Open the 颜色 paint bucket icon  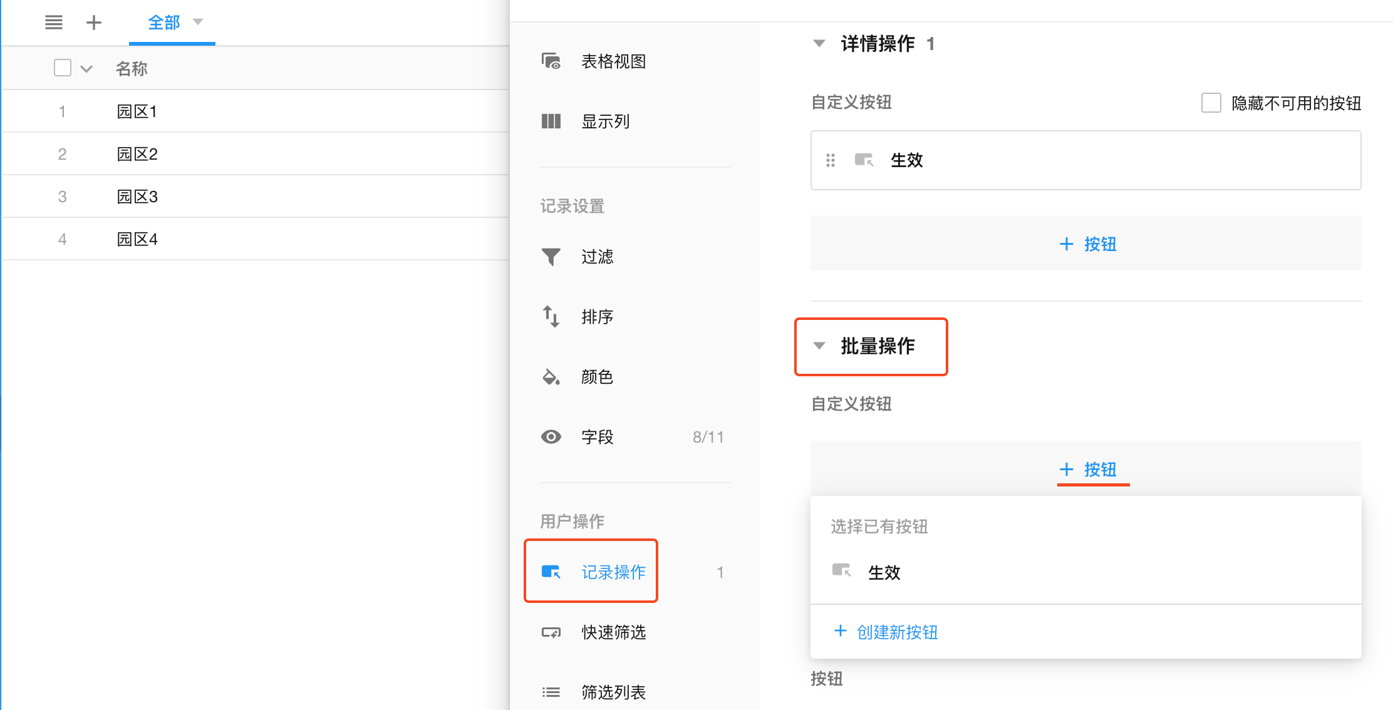551,377
